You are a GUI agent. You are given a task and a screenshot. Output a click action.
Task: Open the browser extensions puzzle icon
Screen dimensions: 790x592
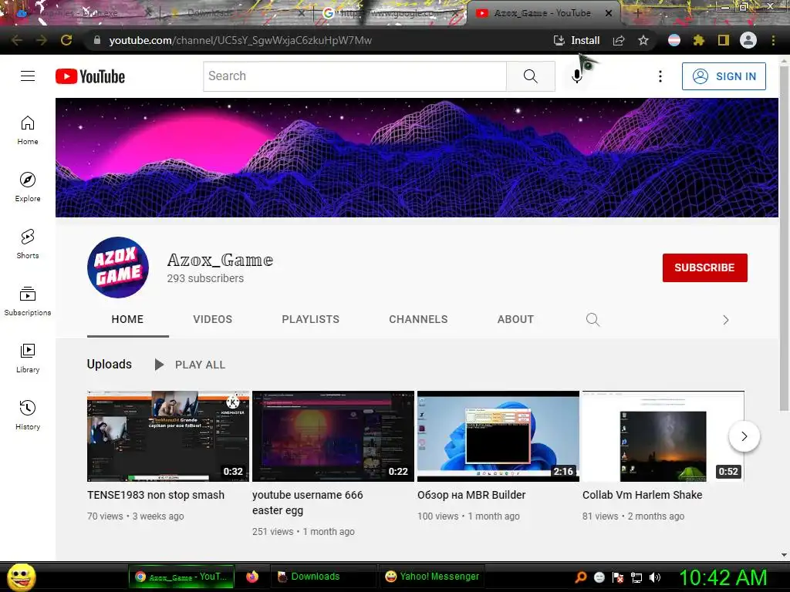(x=698, y=40)
